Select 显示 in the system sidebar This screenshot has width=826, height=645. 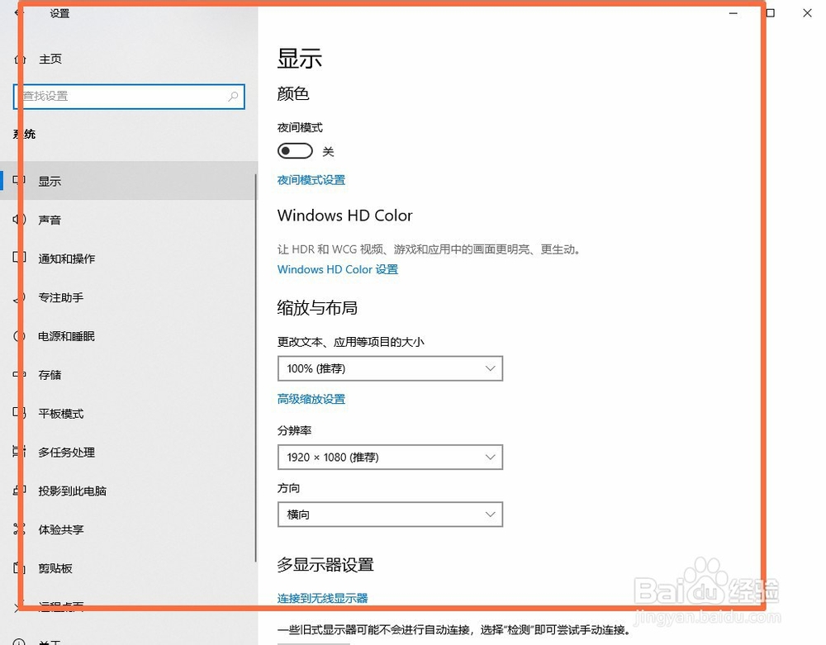(x=50, y=181)
